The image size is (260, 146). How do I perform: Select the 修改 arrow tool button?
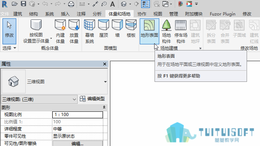click(9, 31)
